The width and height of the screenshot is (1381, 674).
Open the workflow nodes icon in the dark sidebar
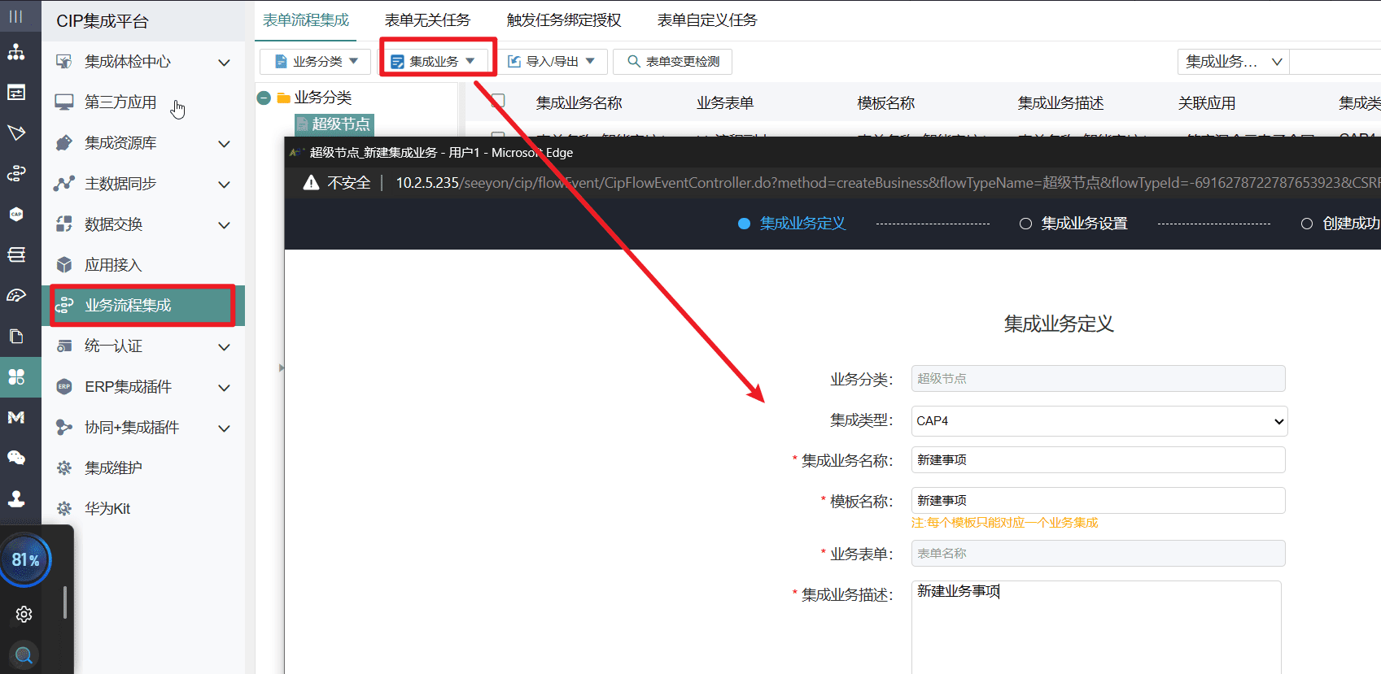(x=16, y=174)
